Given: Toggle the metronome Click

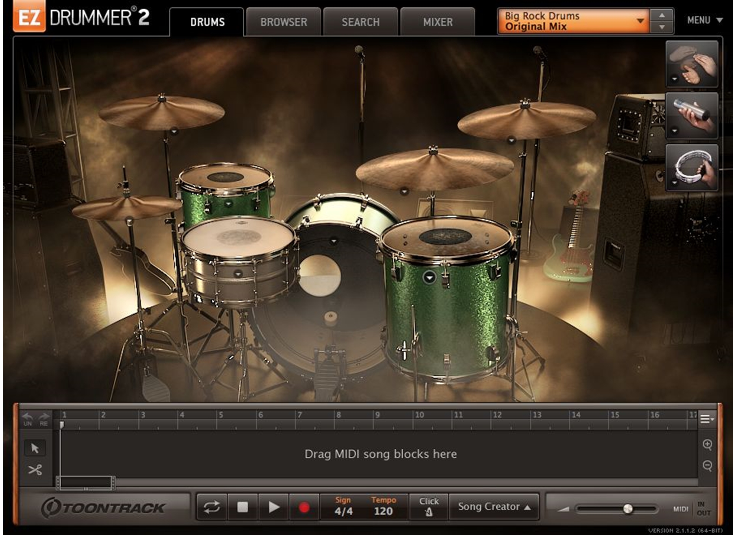Looking at the screenshot, I should (429, 507).
